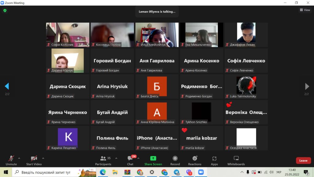314x177 pixels.
Task: Toggle Start Video on
Action: [x=34, y=160]
